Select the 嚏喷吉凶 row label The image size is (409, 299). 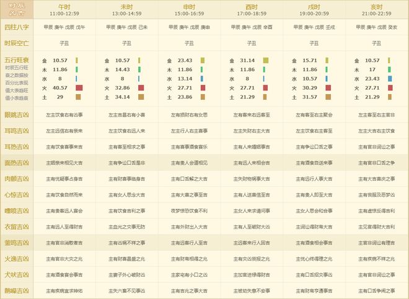(17, 211)
